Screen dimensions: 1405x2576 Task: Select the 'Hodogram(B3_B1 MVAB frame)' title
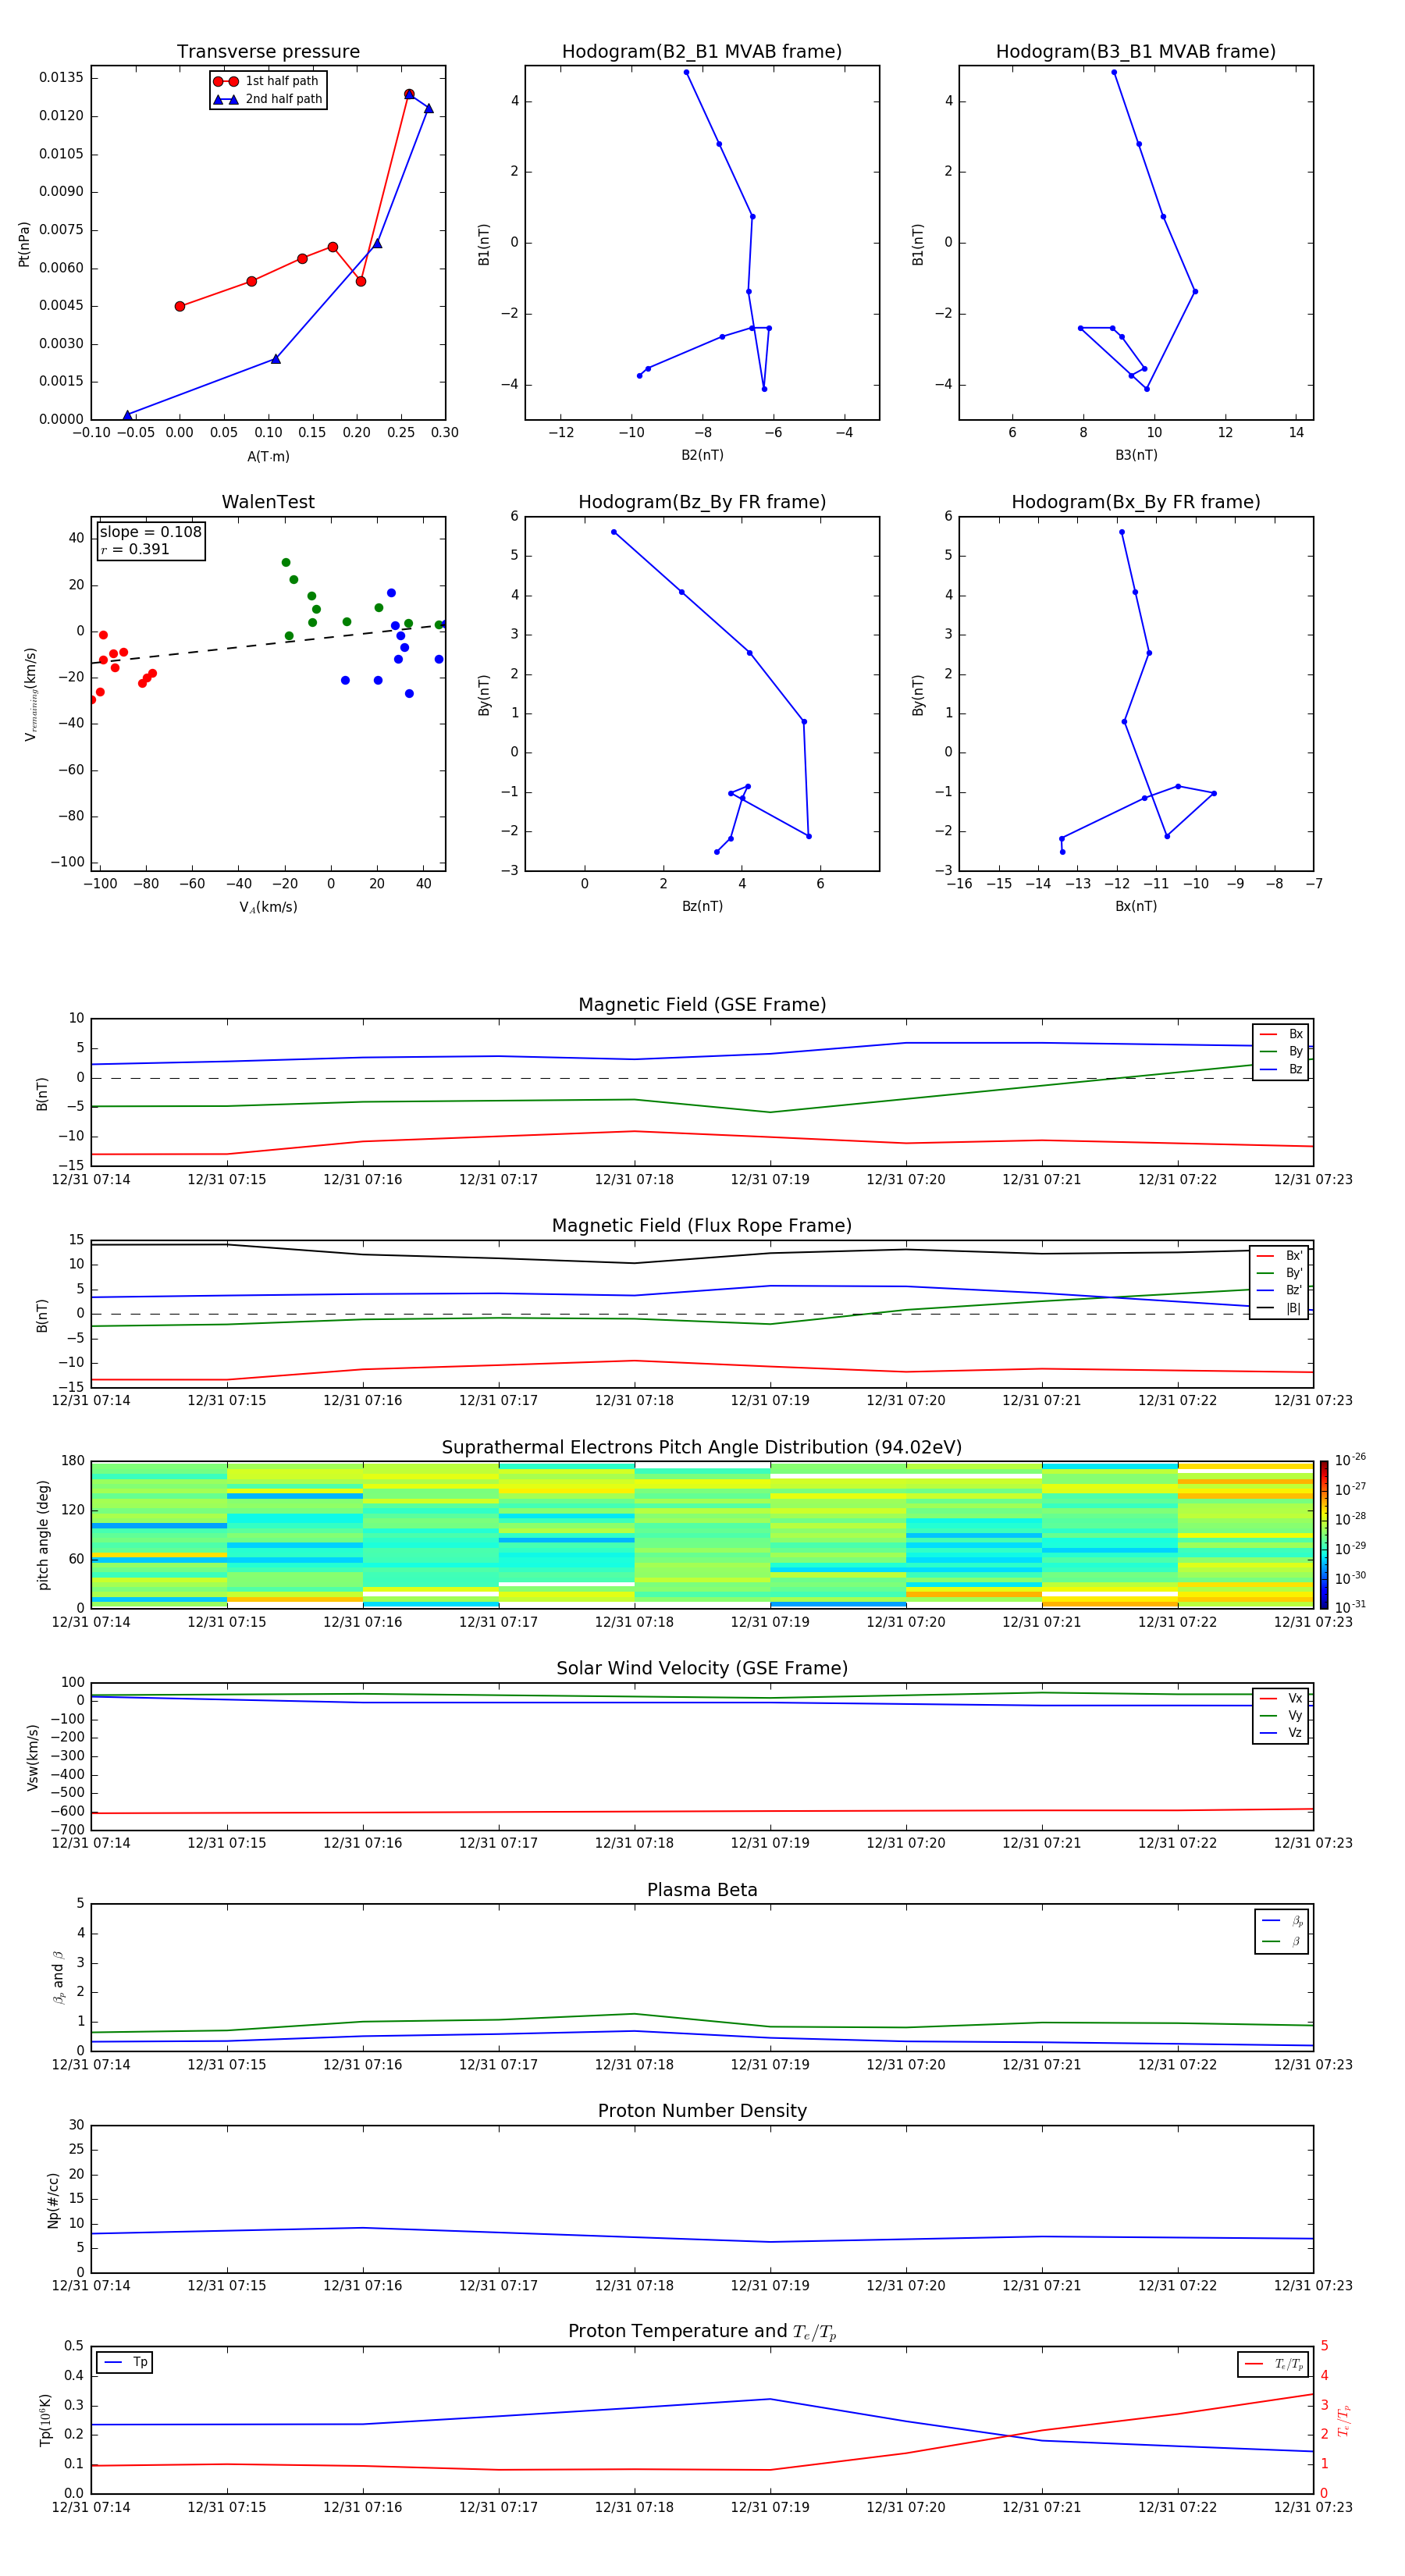(x=1136, y=52)
